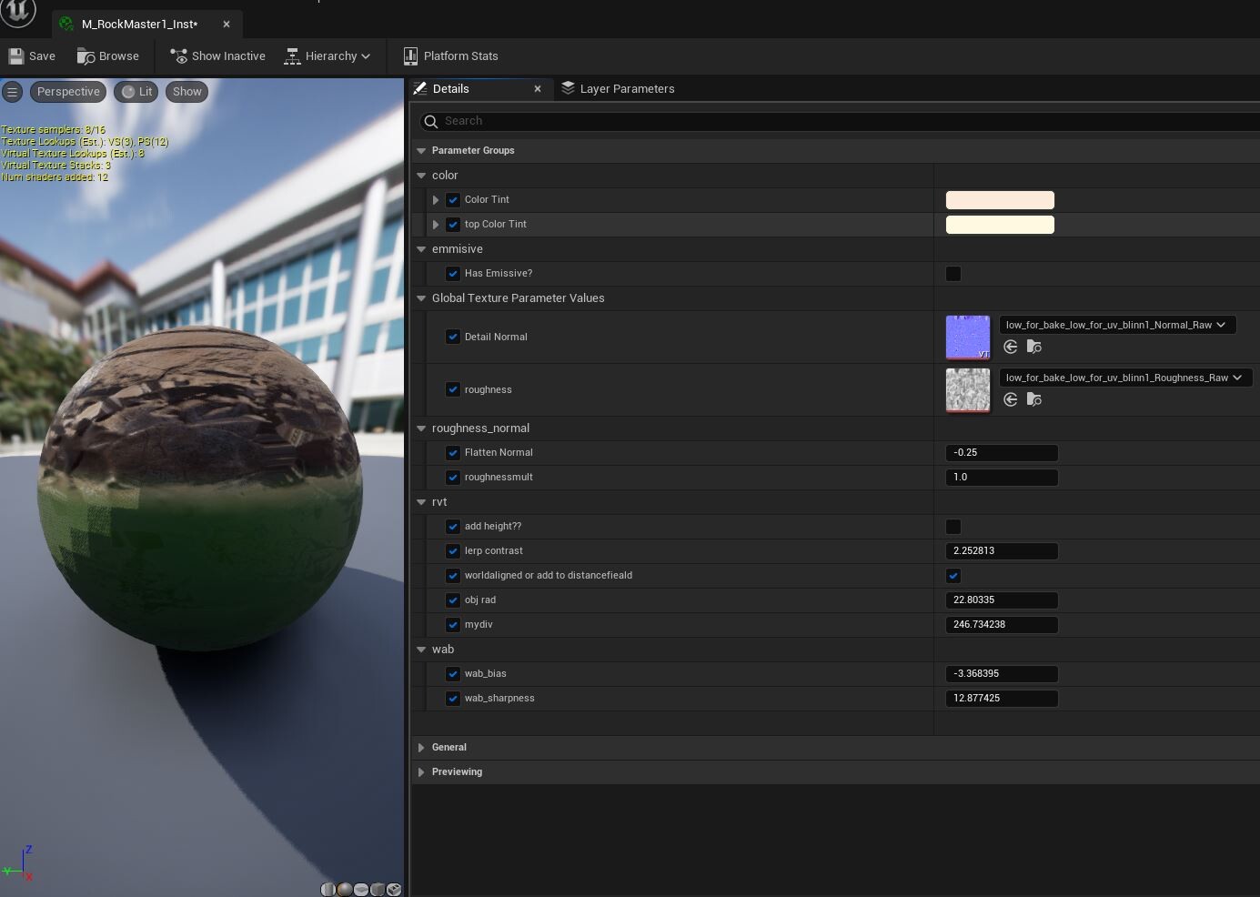Click the Browse content browser icon

pyautogui.click(x=86, y=56)
